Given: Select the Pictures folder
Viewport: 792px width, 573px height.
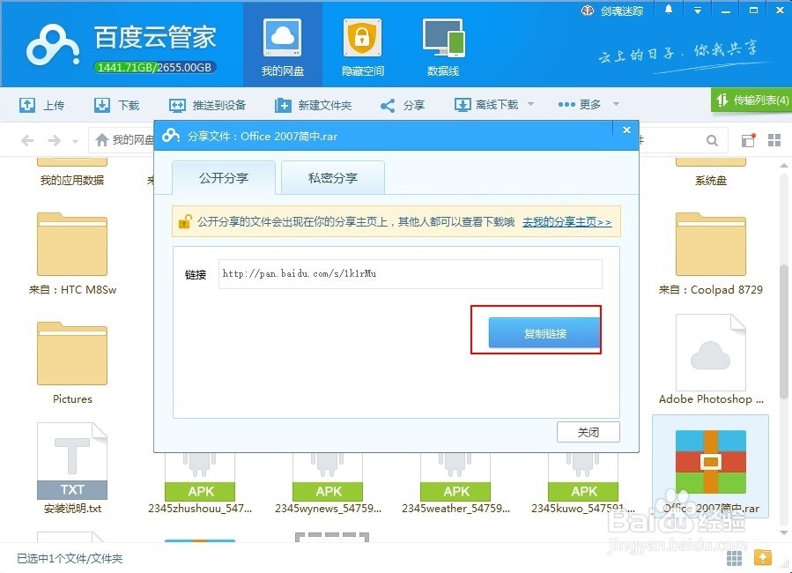Looking at the screenshot, I should (x=72, y=363).
